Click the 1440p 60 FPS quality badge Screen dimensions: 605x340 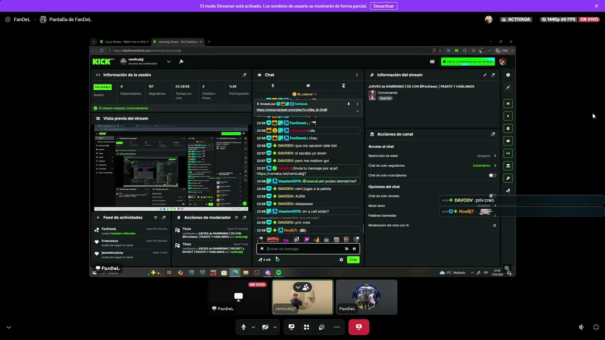[558, 19]
